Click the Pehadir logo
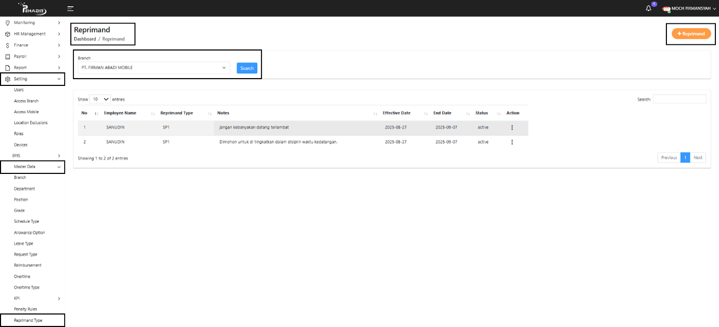The width and height of the screenshot is (719, 327). click(32, 8)
